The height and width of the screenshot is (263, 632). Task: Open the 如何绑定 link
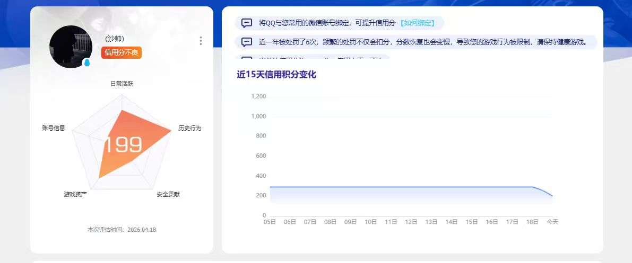[417, 23]
